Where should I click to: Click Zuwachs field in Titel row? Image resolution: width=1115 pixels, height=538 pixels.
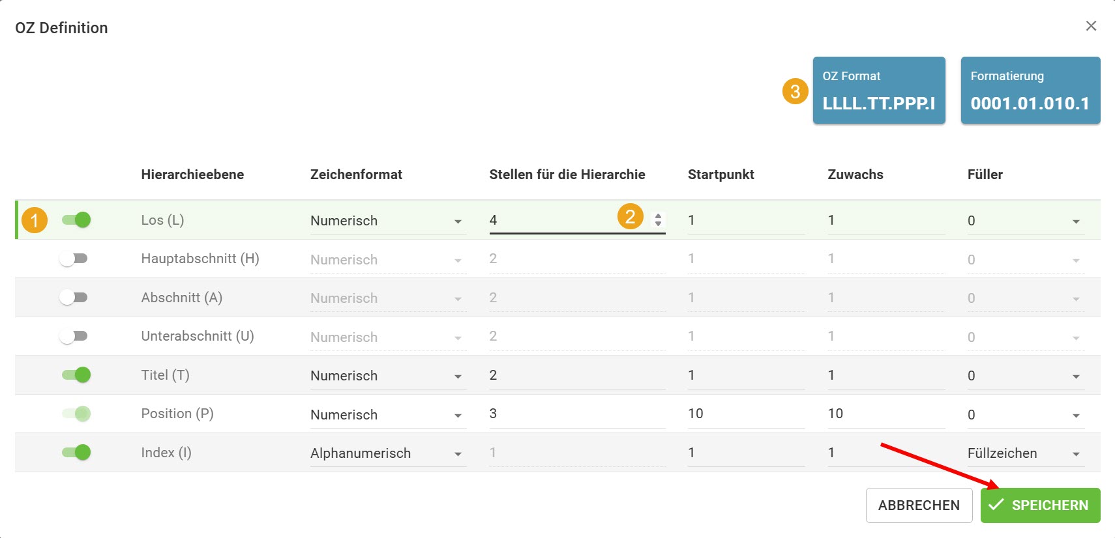(885, 376)
